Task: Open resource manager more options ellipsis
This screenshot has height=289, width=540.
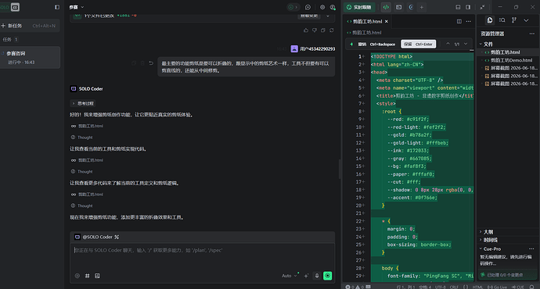Action: pyautogui.click(x=532, y=34)
